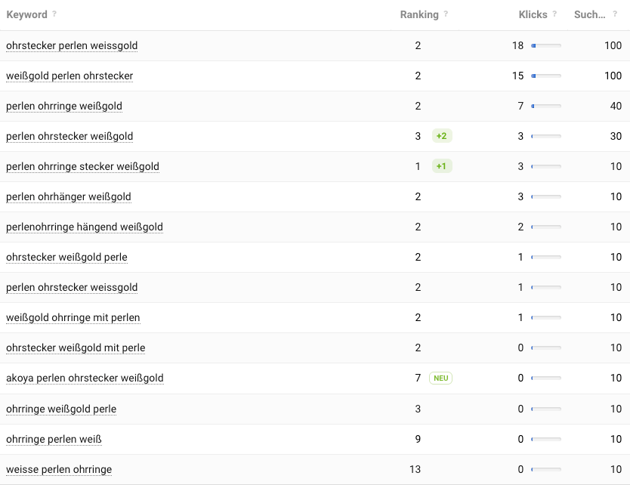Click help icon next to Keyword header

point(54,14)
